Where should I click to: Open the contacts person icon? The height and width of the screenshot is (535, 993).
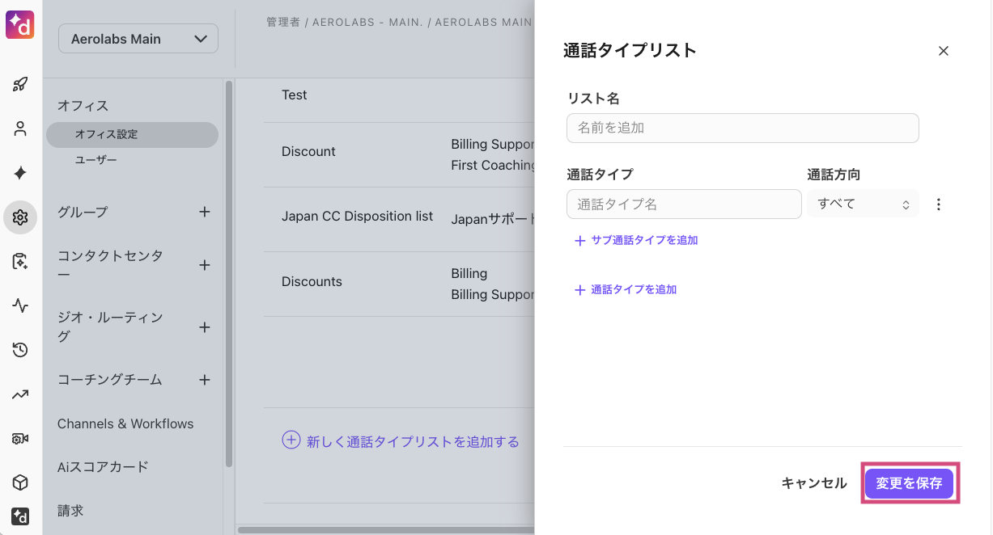(x=19, y=128)
